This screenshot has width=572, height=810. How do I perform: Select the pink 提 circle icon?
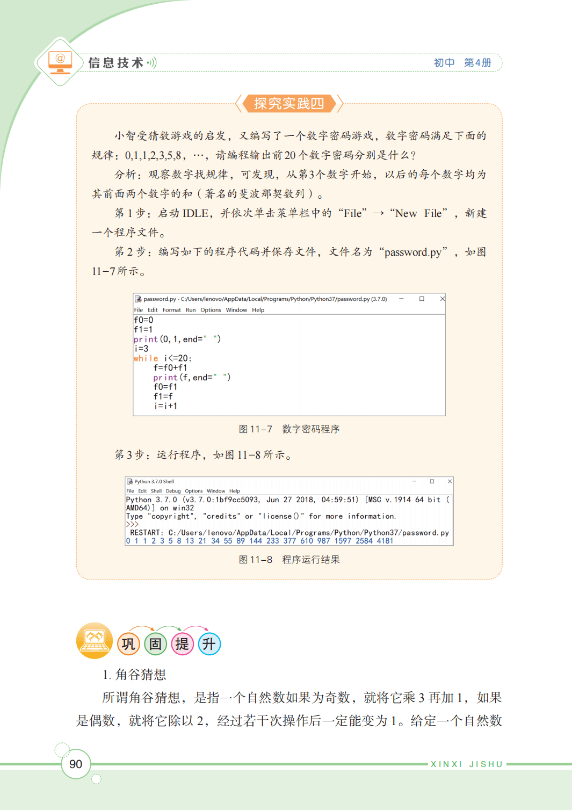(x=182, y=643)
